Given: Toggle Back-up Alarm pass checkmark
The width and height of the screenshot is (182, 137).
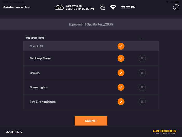Looking at the screenshot, I should [121, 58].
